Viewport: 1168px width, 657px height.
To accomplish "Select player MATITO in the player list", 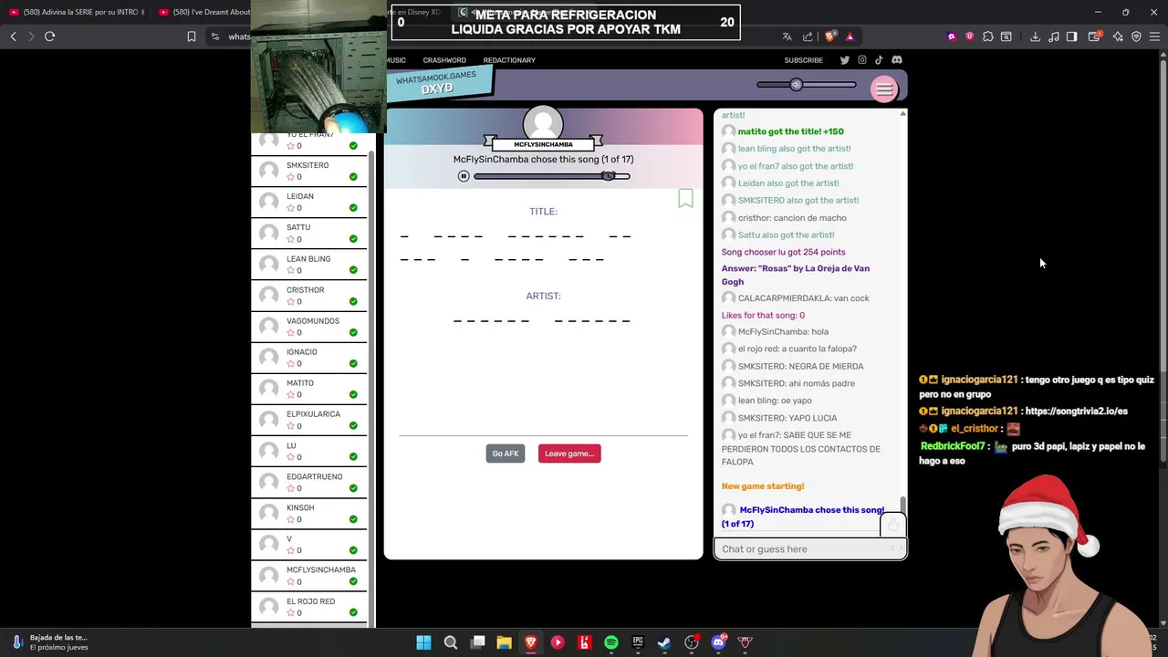I will pyautogui.click(x=309, y=389).
